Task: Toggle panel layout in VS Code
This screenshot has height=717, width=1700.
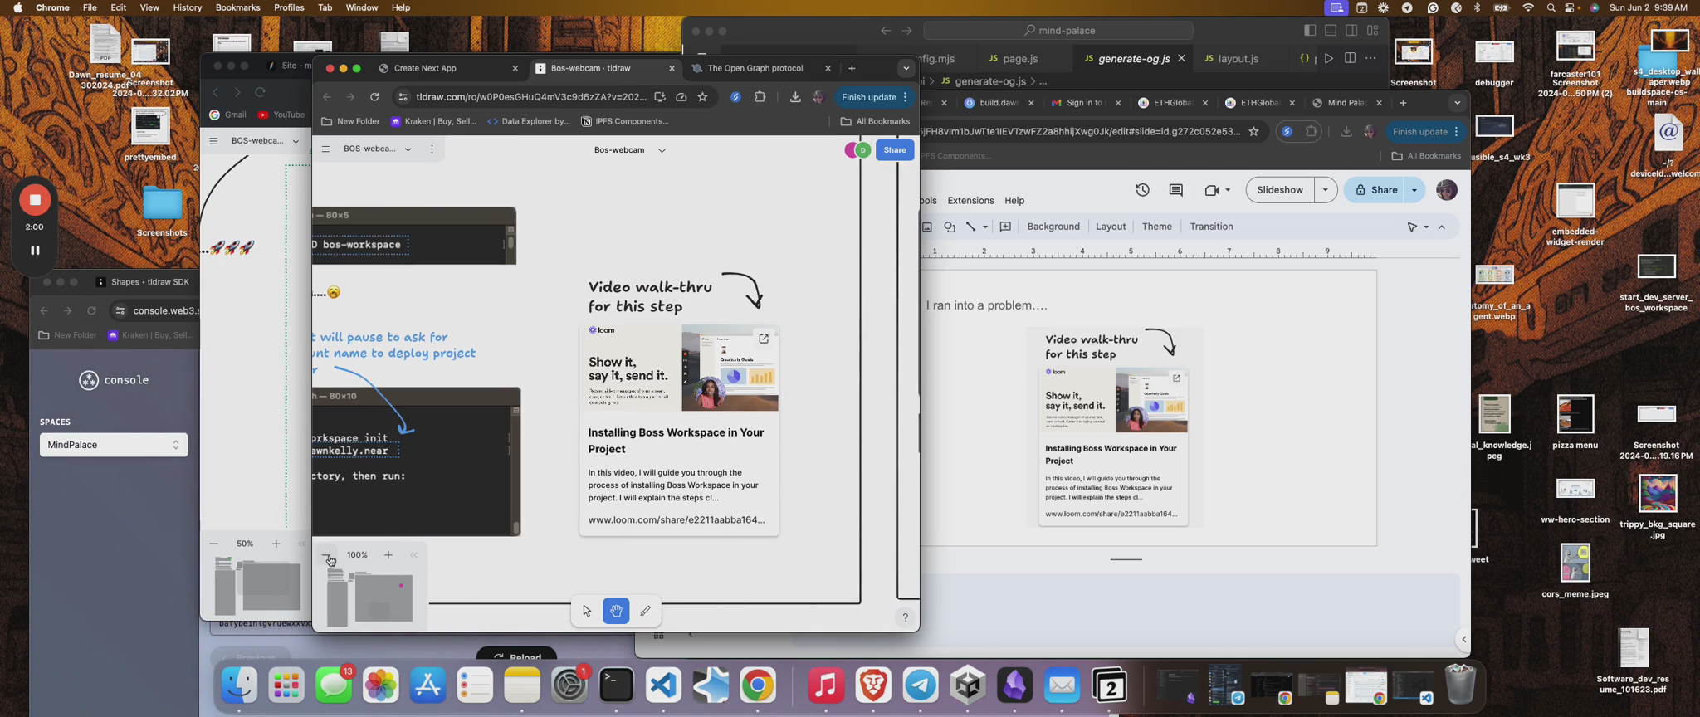Action: pos(1331,30)
